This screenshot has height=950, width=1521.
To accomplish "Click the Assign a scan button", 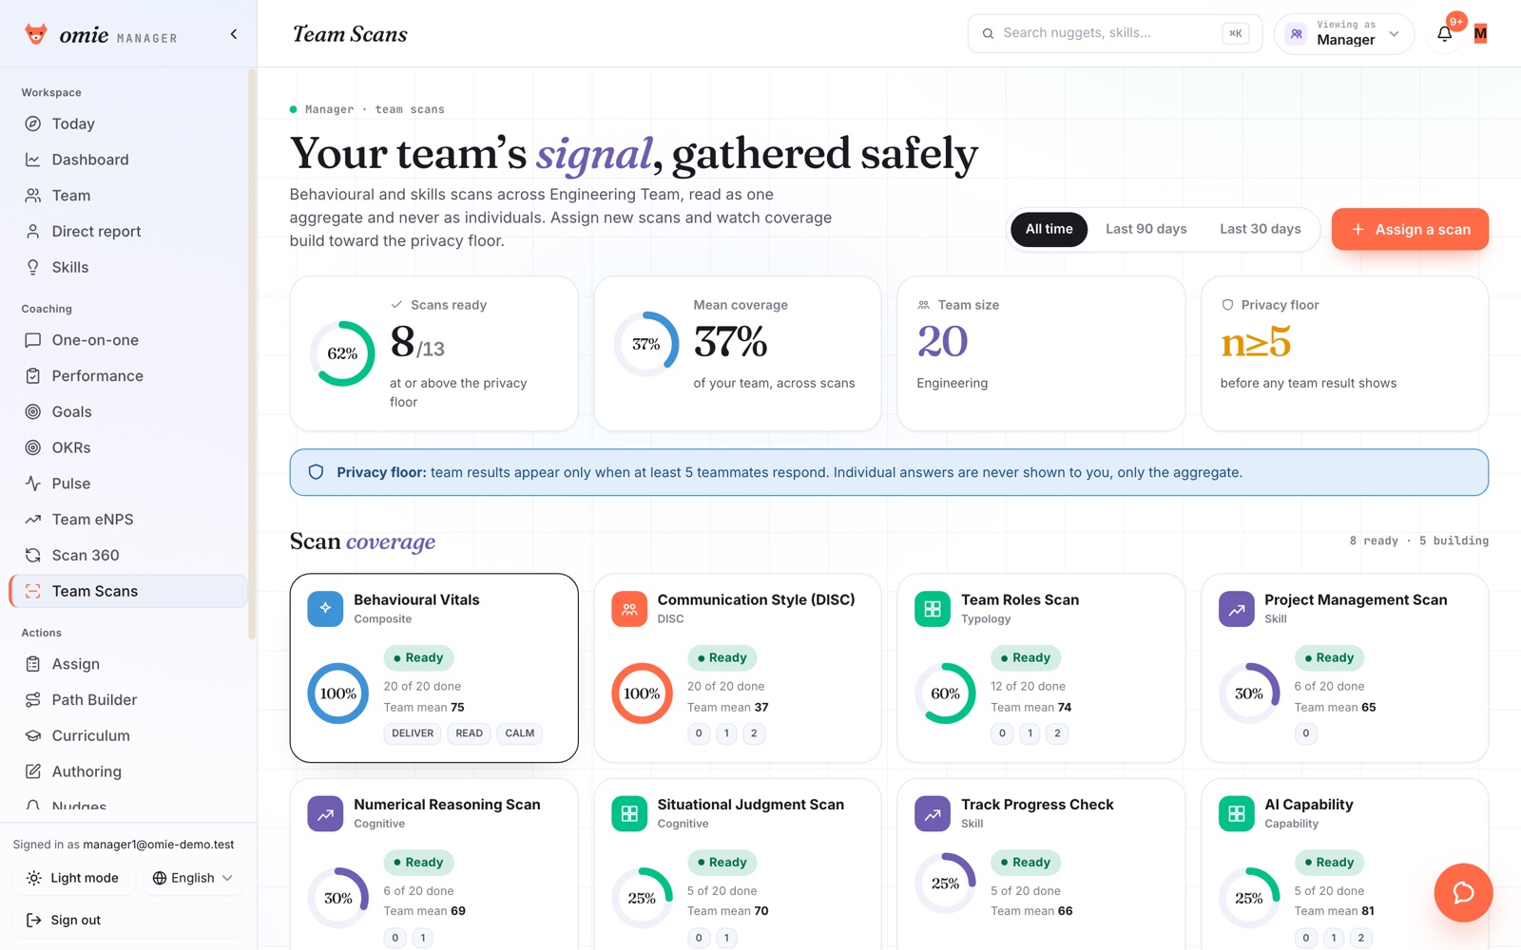I will pos(1410,229).
